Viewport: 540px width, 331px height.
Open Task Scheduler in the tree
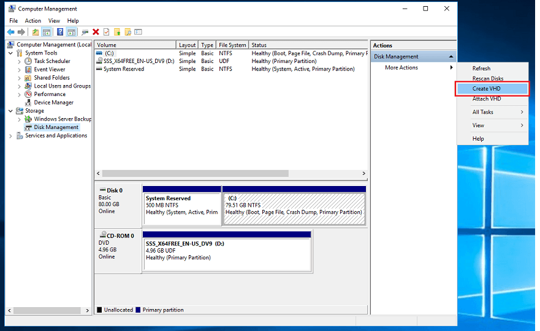tap(51, 61)
